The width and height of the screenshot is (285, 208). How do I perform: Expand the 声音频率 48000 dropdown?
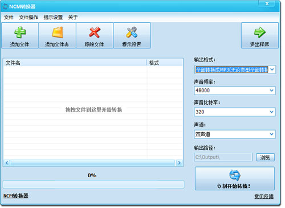[x=272, y=91]
